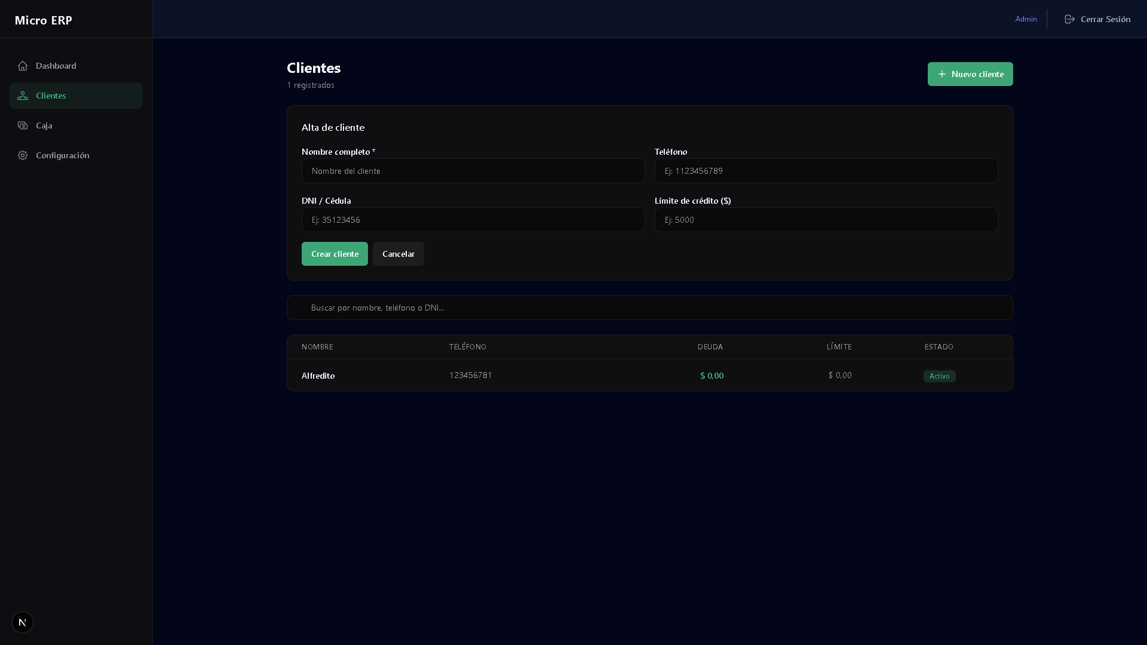The image size is (1147, 645).
Task: Click the Clientes people icon in sidebar
Action: [x=23, y=96]
